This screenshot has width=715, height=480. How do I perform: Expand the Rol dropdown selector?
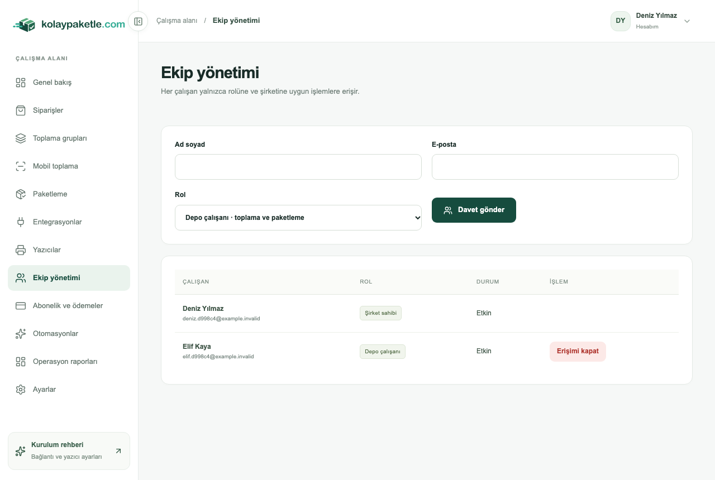point(298,218)
